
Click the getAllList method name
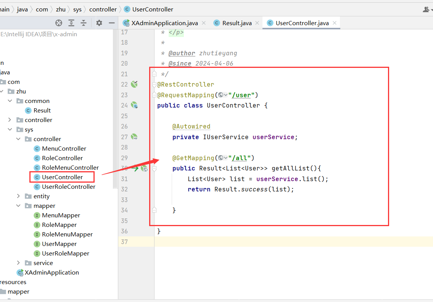[x=291, y=169]
